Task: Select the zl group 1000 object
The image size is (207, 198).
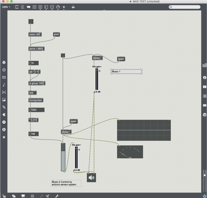Action: coord(37,83)
